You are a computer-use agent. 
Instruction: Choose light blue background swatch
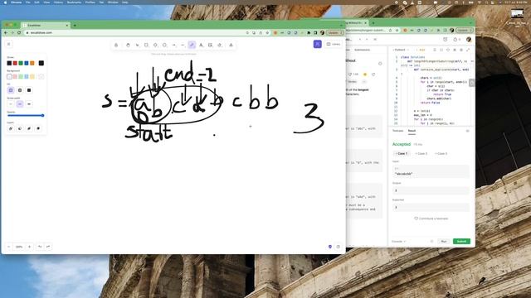coord(27,77)
